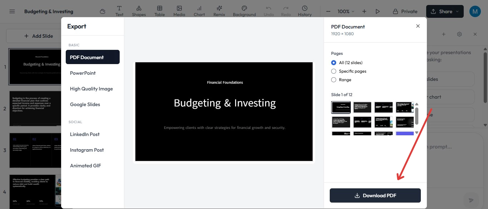The height and width of the screenshot is (209, 488).
Task: Pick third slide thumbnail in export grid
Action: [x=384, y=107]
